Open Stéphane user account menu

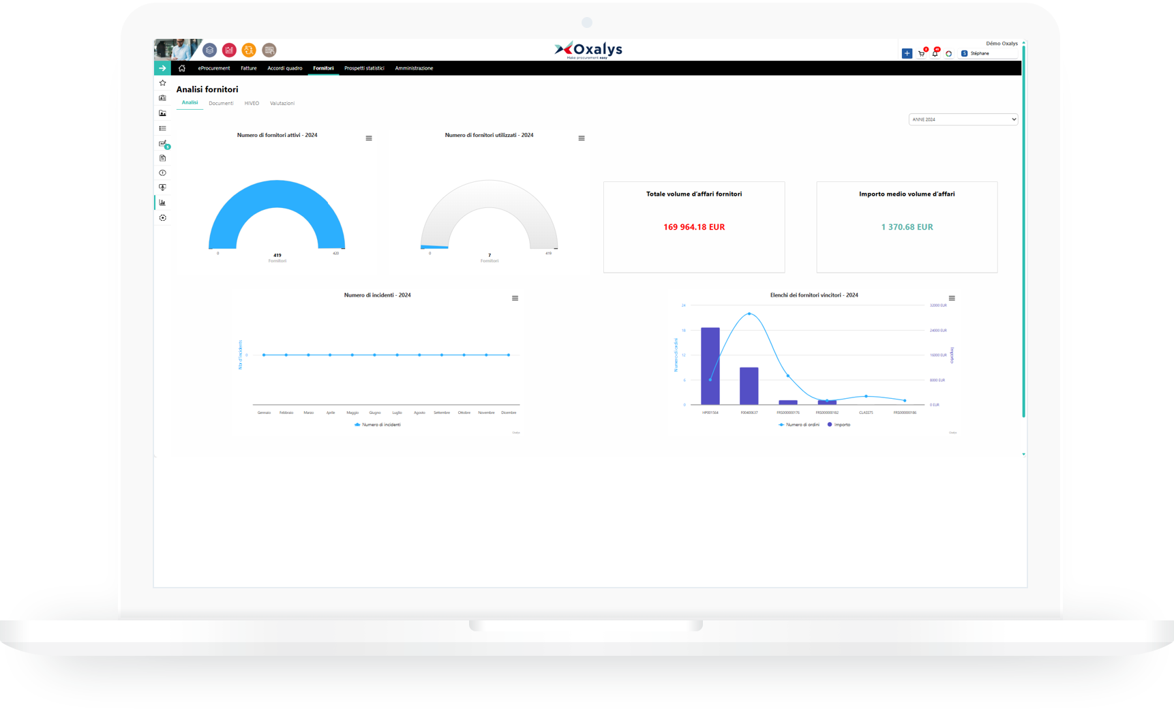[x=988, y=53]
